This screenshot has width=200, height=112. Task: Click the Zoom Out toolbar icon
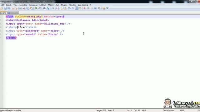coord(57,8)
